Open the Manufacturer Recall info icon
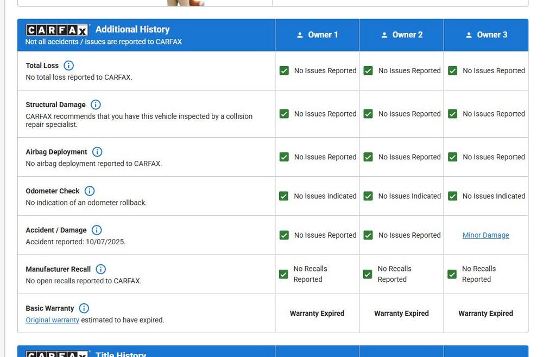This screenshot has width=556, height=357. (x=100, y=269)
